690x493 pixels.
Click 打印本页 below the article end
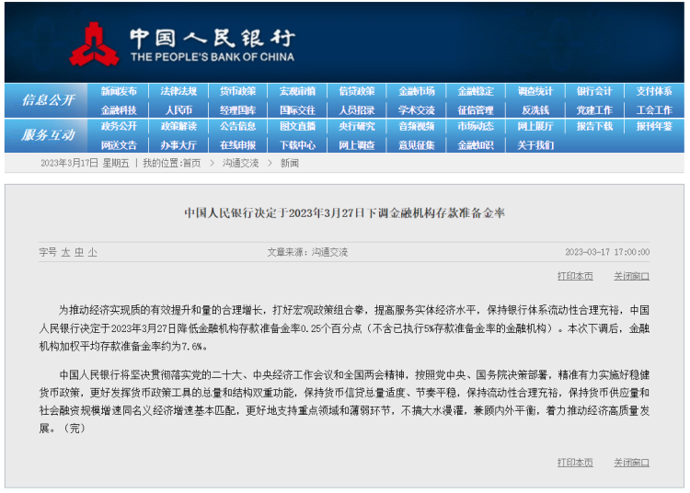(x=575, y=463)
